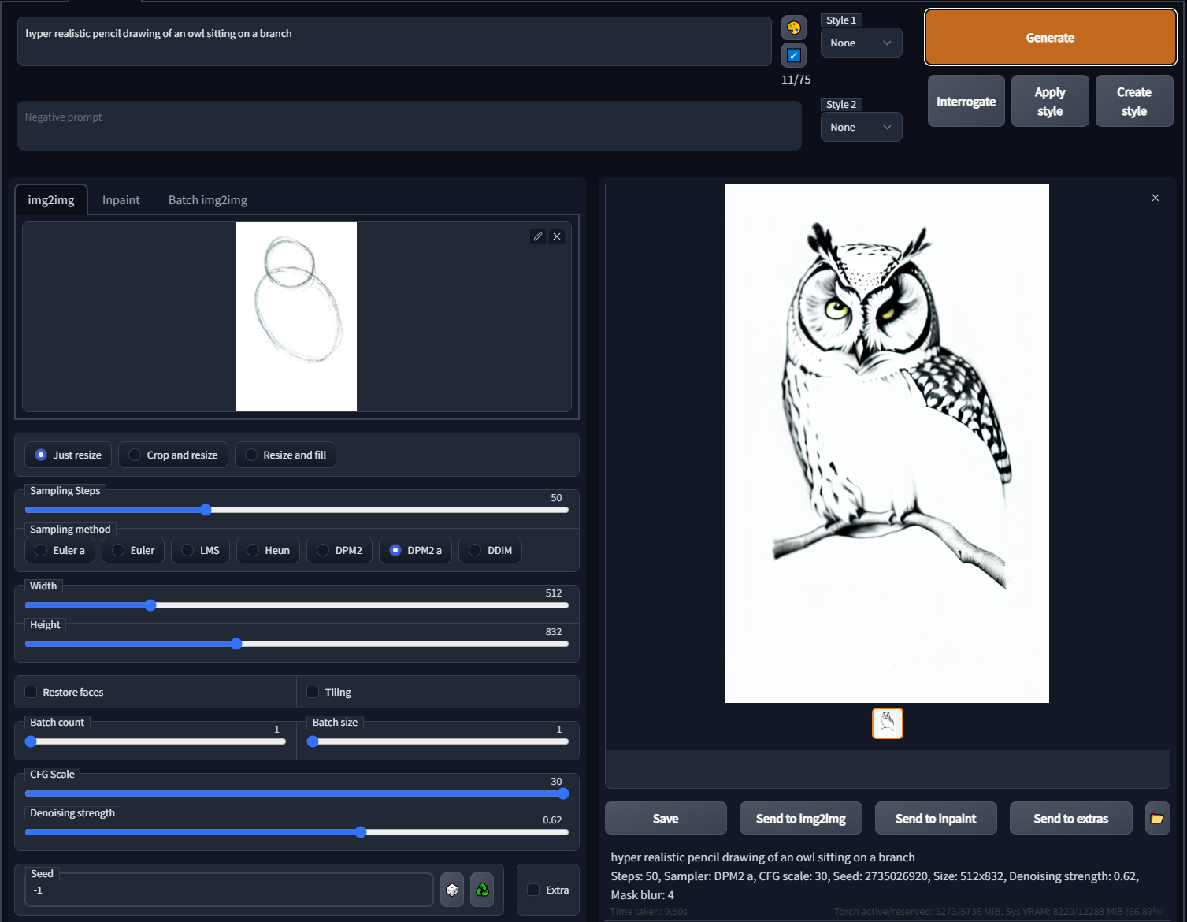This screenshot has height=922, width=1187.
Task: Open output folder via the folder icon
Action: [x=1157, y=817]
